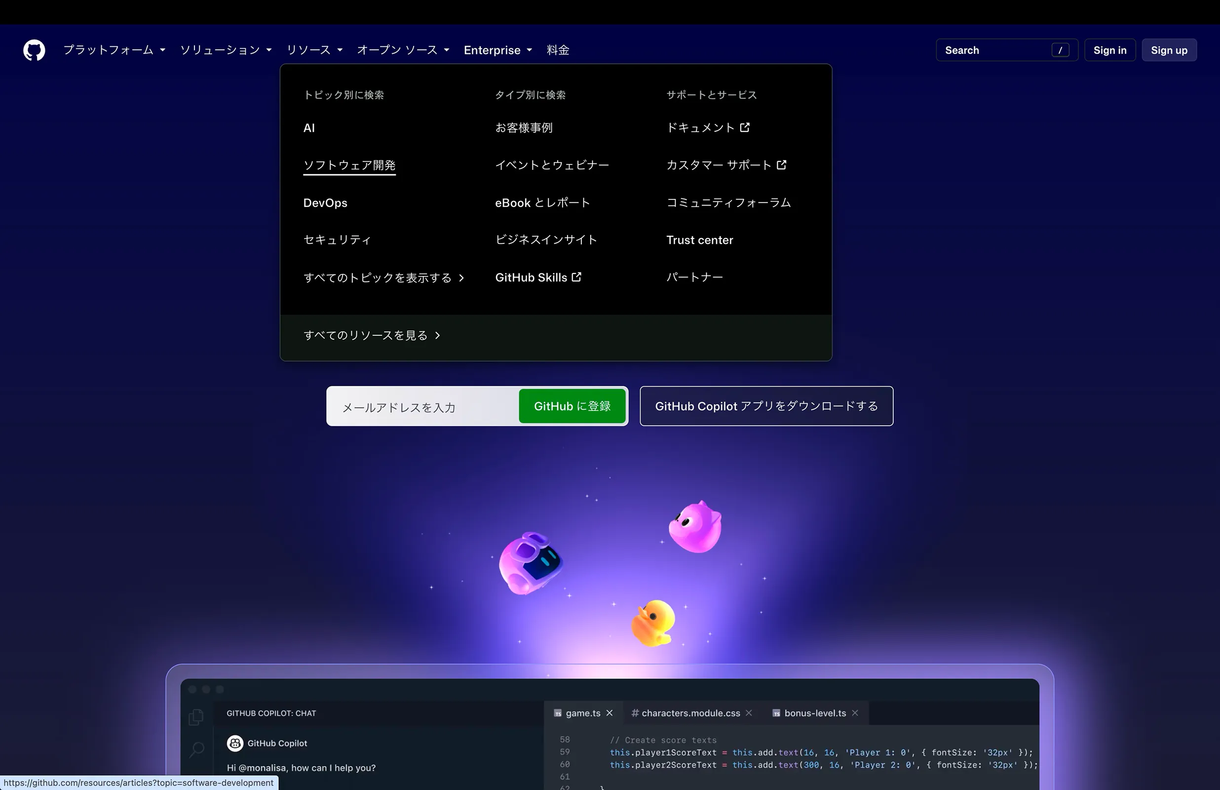
Task: Select eBook とレポート link
Action: (542, 202)
